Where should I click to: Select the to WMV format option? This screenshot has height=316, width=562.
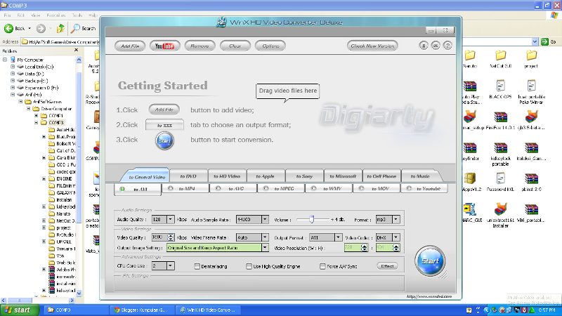pos(329,188)
